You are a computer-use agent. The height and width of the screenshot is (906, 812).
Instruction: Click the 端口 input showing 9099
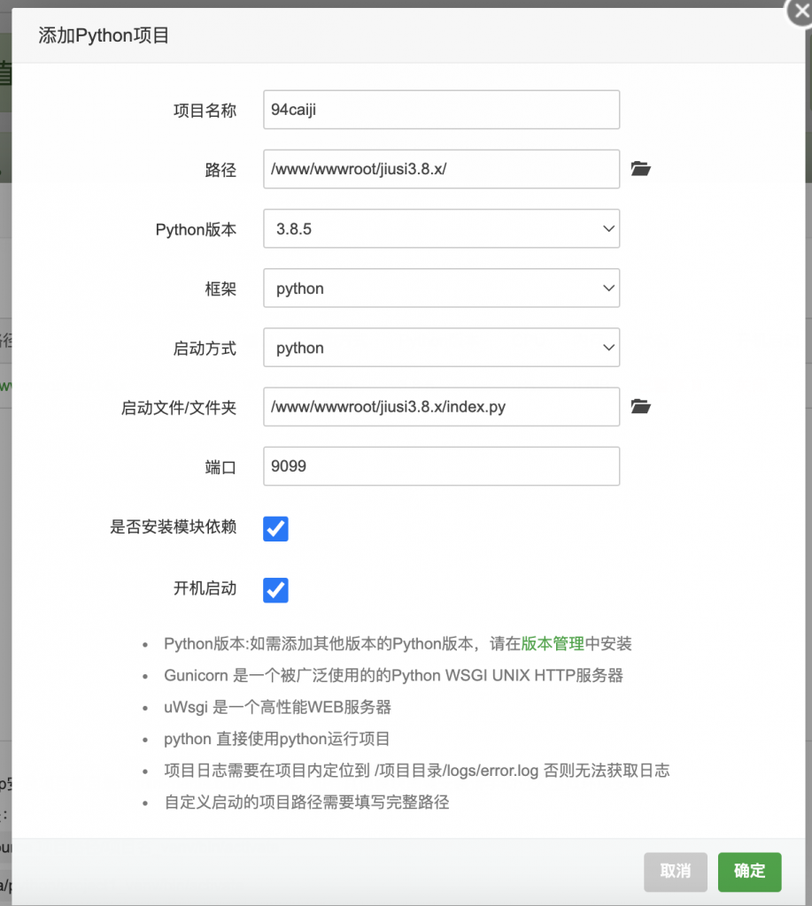(x=441, y=466)
